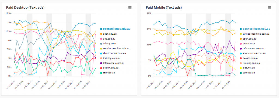This screenshot has width=279, height=98.
Task: Toggle tafecourses.com.au in desktop legend
Action: pos(112,63)
